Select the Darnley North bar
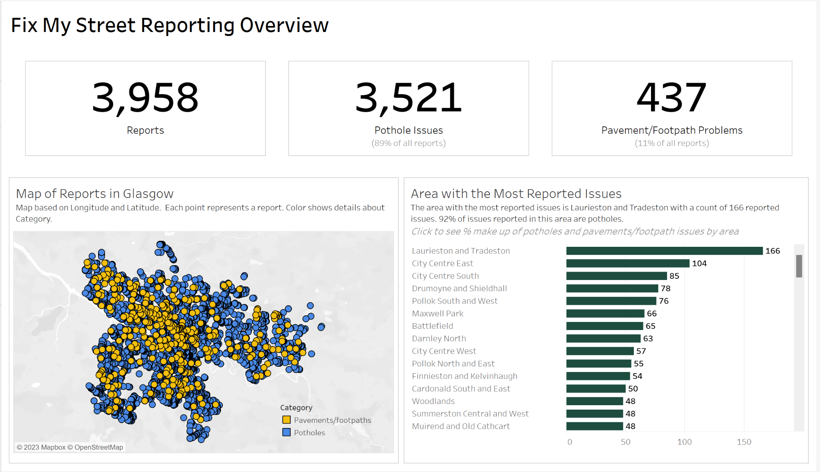This screenshot has height=472, width=820. pyautogui.click(x=603, y=338)
